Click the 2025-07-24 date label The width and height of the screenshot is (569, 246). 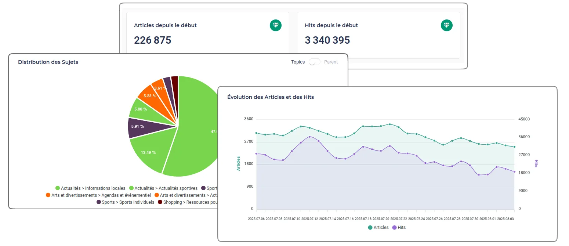point(417,218)
